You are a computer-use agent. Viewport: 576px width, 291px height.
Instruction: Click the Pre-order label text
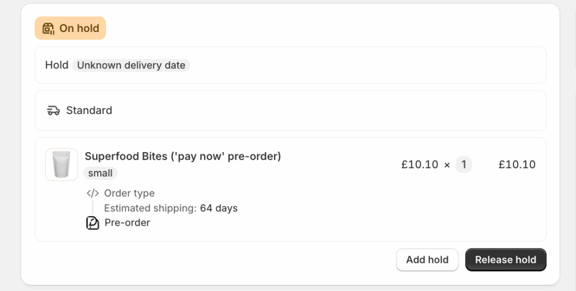click(127, 222)
